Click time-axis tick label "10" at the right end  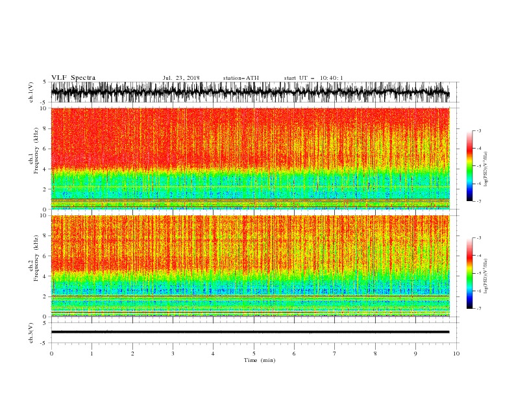(456, 354)
